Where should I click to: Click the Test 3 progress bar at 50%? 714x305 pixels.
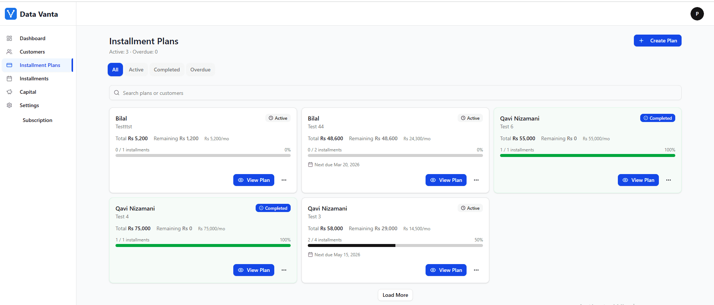click(x=395, y=245)
